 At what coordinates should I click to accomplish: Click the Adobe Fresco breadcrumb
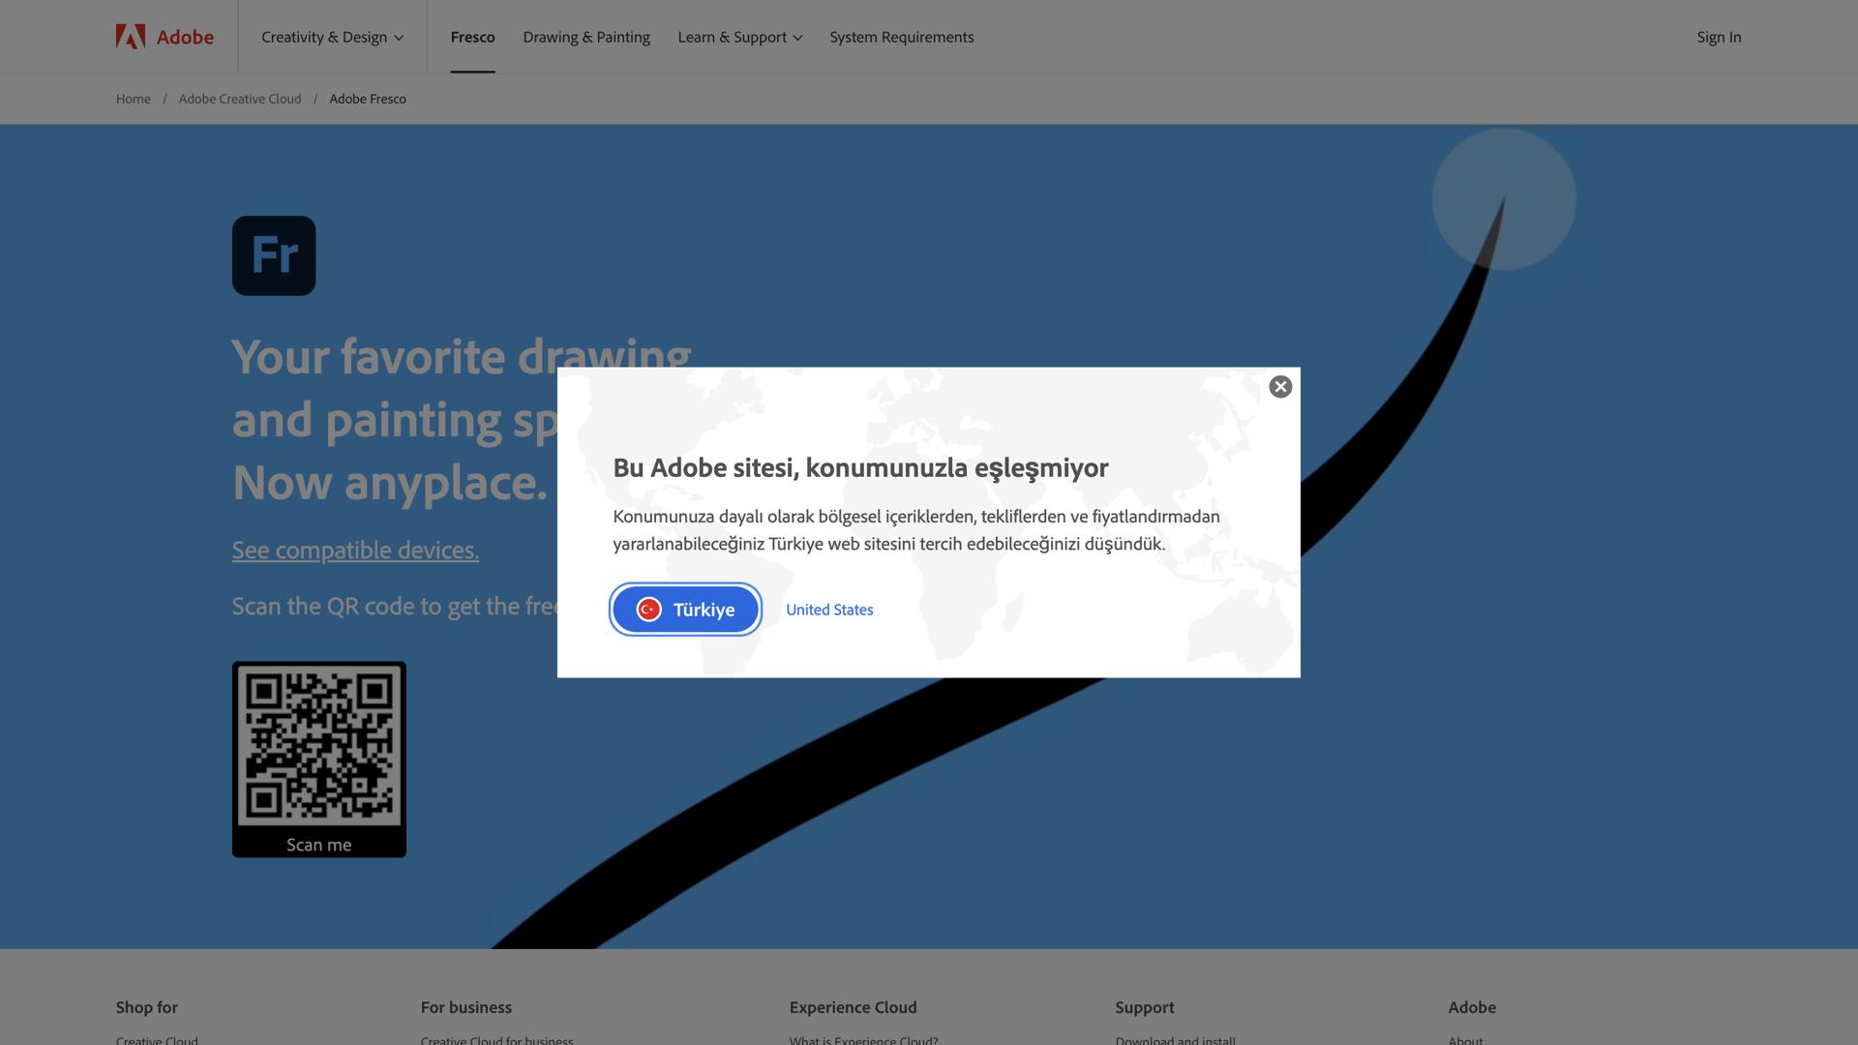click(x=368, y=99)
